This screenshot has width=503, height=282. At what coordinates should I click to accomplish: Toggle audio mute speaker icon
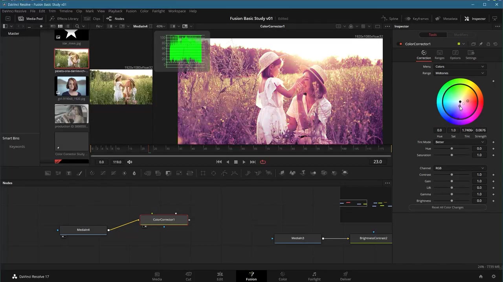coord(130,162)
